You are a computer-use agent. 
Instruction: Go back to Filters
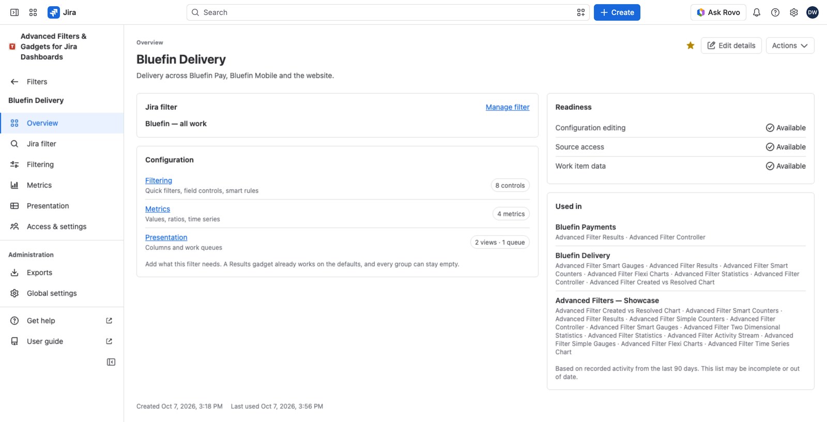tap(62, 82)
